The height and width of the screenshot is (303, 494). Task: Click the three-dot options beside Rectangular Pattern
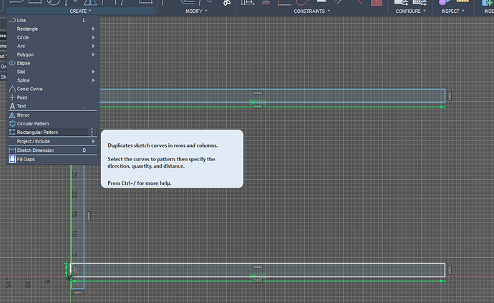pos(92,133)
